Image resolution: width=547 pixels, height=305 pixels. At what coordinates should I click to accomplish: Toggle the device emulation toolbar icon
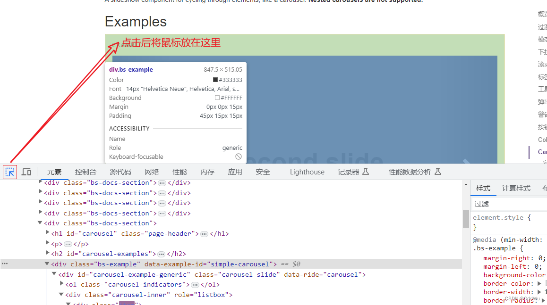coord(26,172)
